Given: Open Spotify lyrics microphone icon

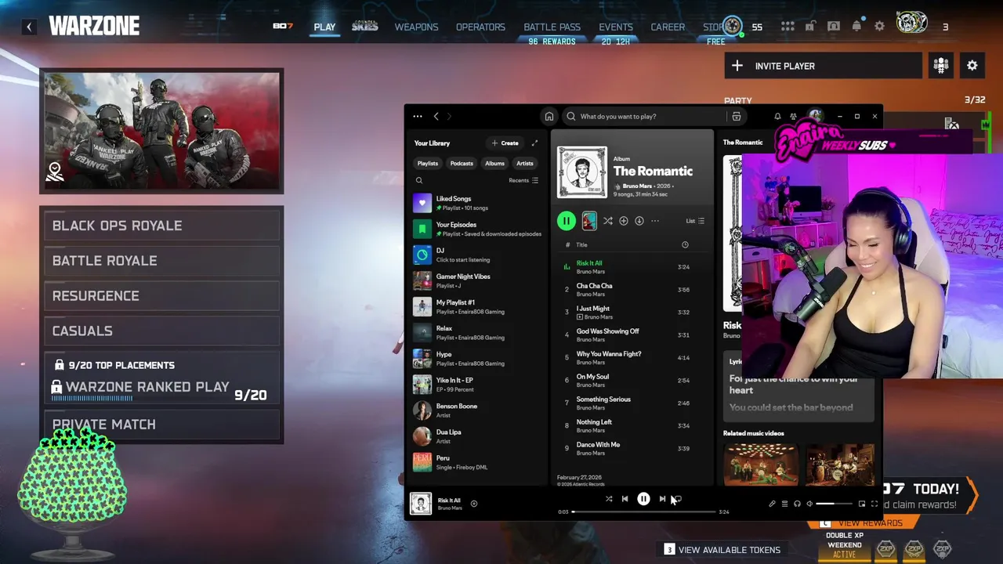Looking at the screenshot, I should [772, 504].
